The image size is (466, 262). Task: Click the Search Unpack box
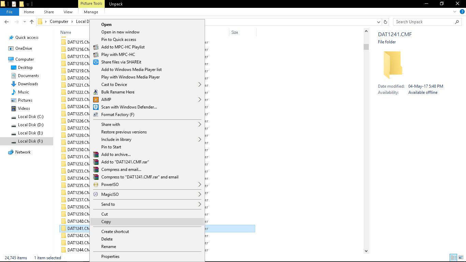coord(427,22)
